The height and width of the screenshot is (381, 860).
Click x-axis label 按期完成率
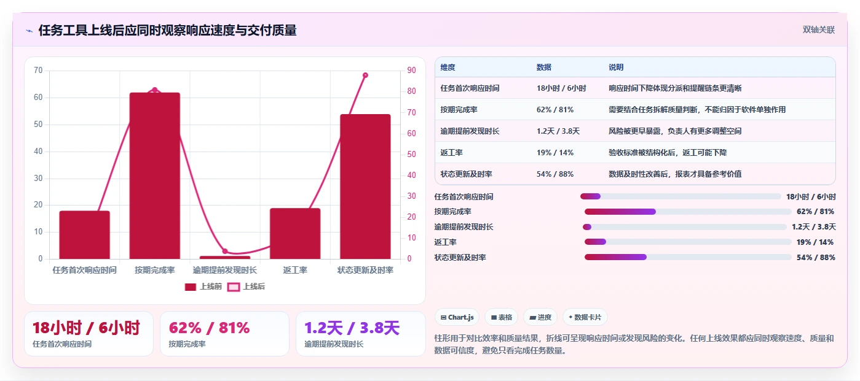155,270
